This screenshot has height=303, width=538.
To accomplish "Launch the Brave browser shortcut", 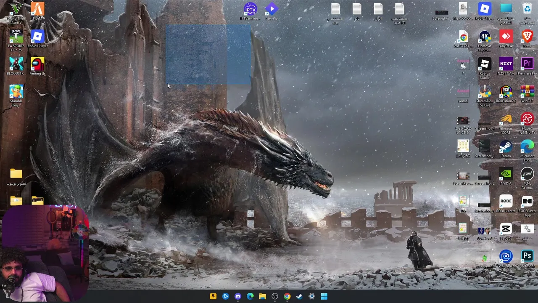I will (527, 39).
